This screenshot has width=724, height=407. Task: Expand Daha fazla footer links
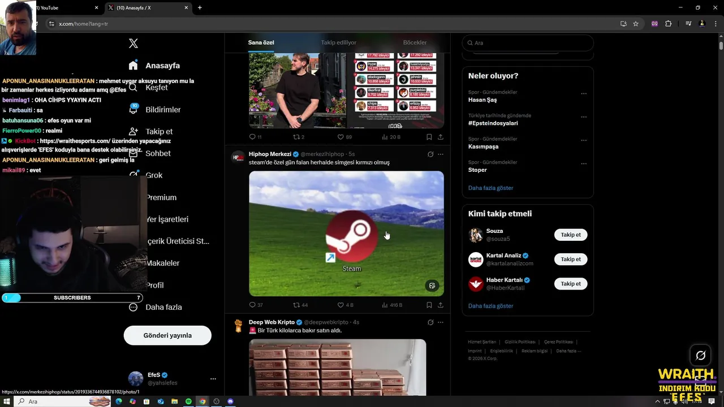(568, 351)
